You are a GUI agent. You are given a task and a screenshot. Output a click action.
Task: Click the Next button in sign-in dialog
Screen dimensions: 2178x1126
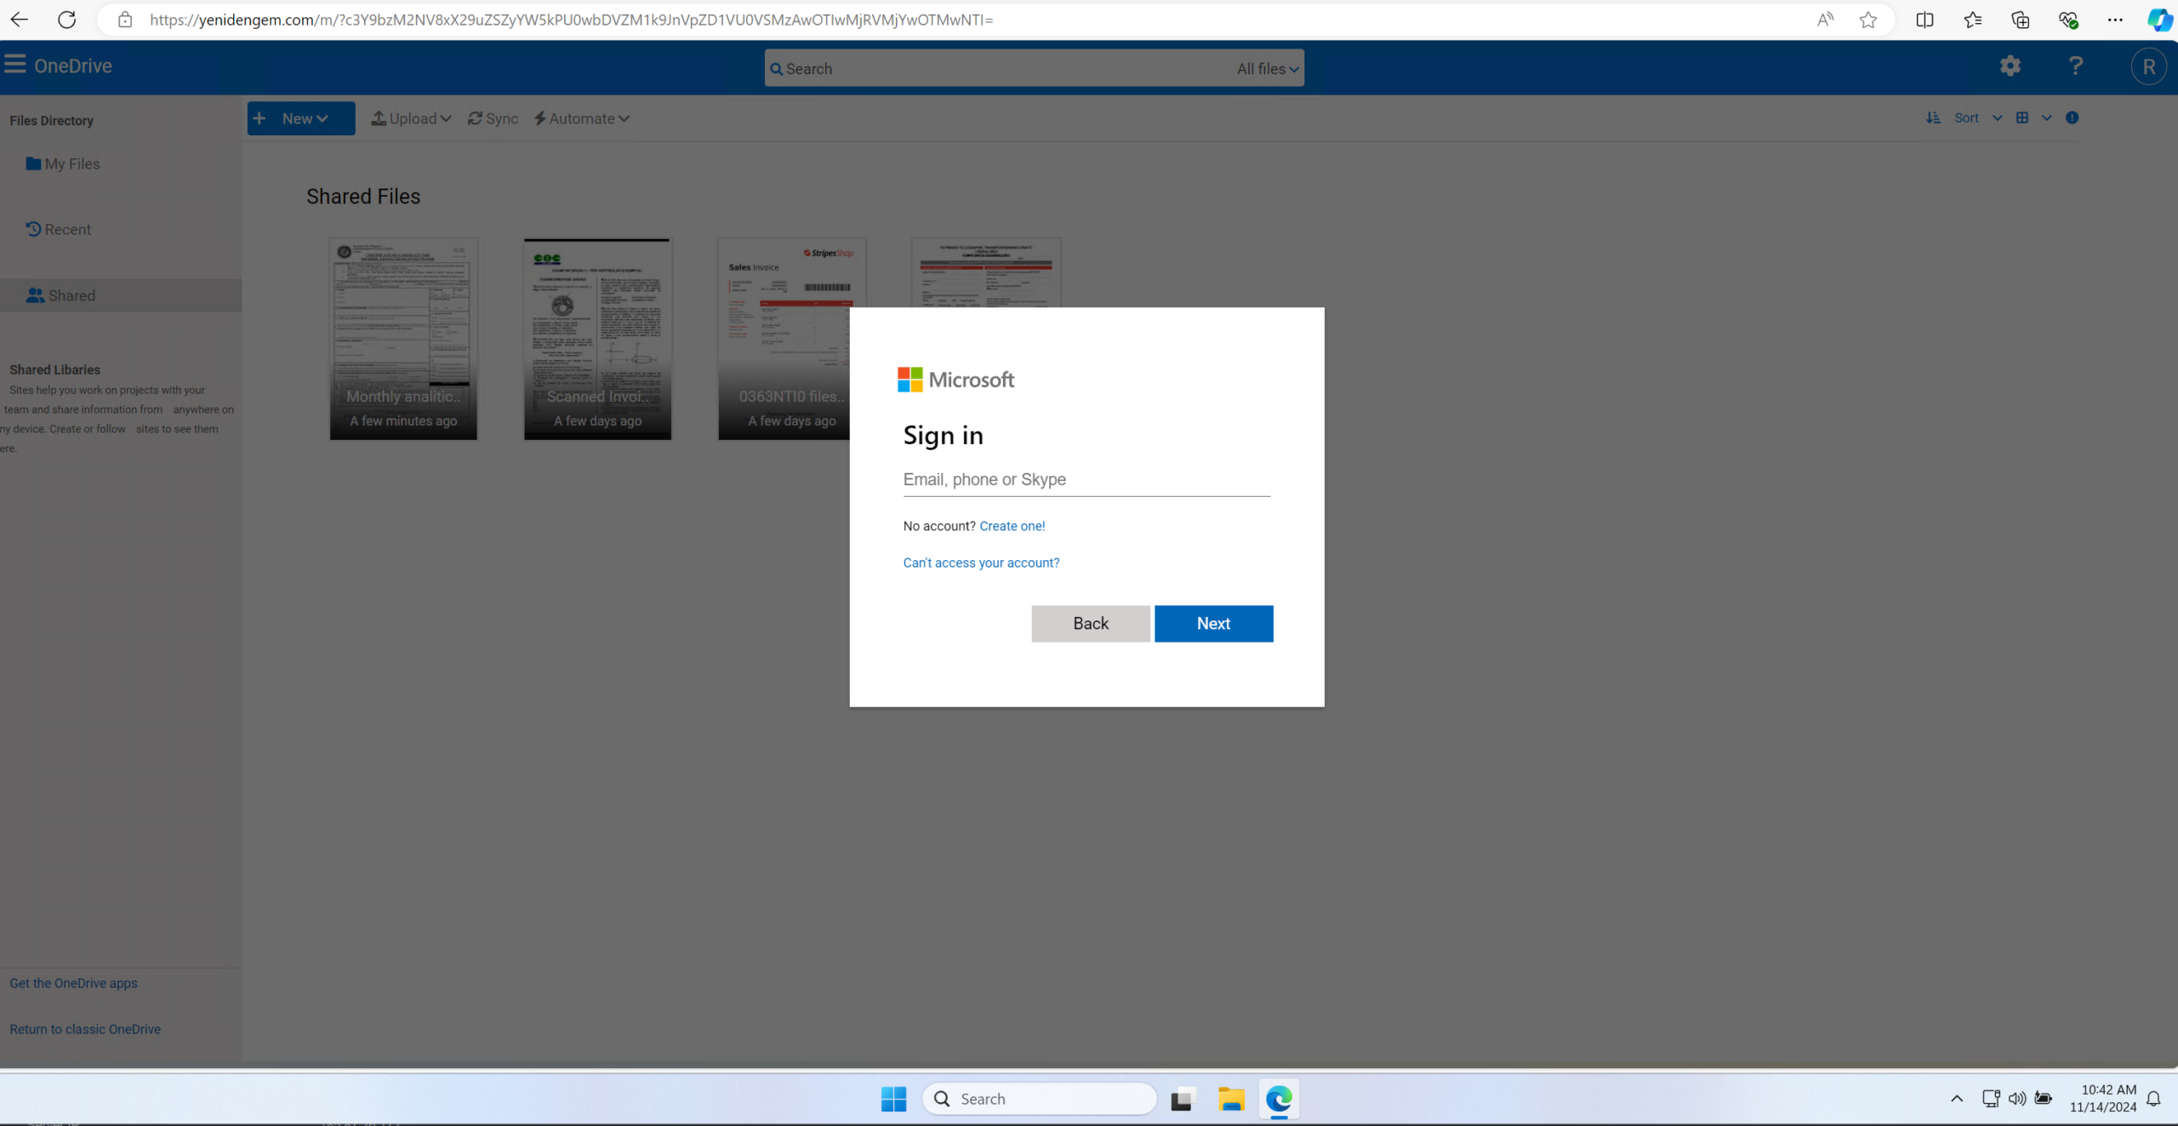1213,623
